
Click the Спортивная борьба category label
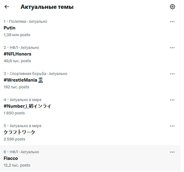coord(28,74)
